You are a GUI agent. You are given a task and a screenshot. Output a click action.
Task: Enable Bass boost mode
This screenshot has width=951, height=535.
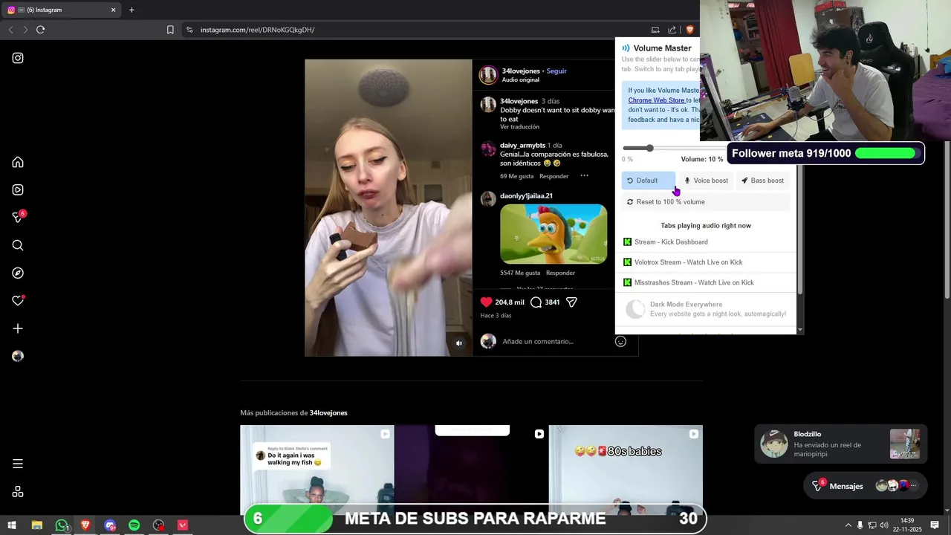[763, 181]
